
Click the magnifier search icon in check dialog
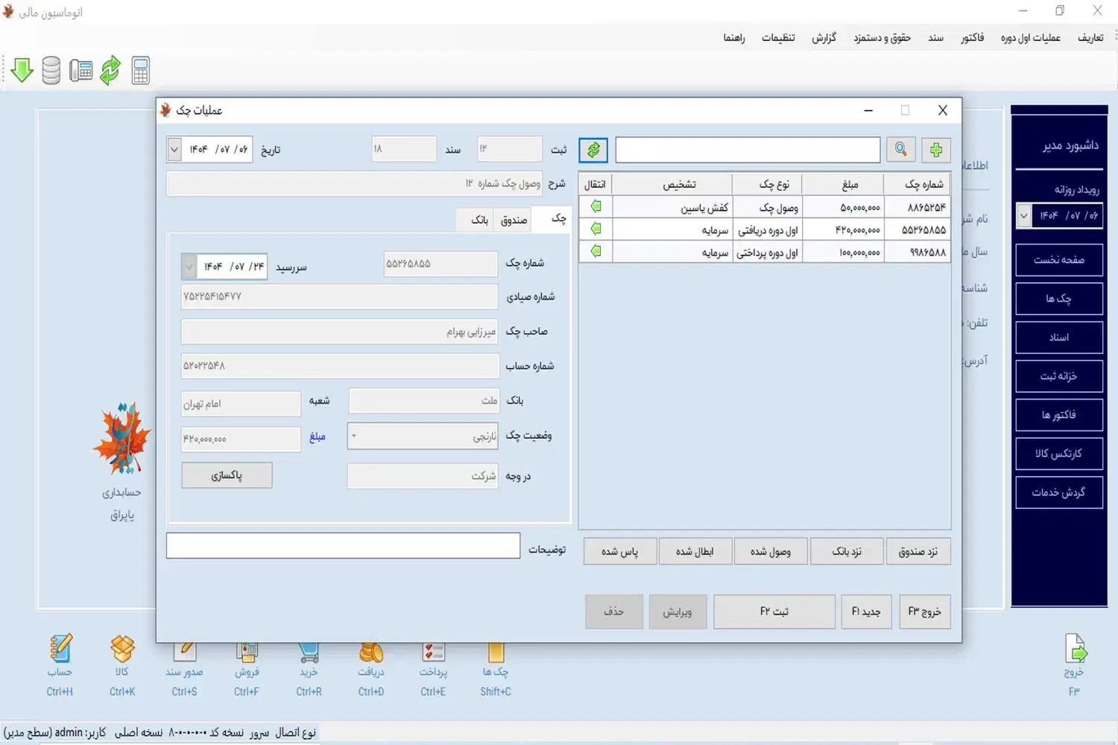(x=900, y=150)
